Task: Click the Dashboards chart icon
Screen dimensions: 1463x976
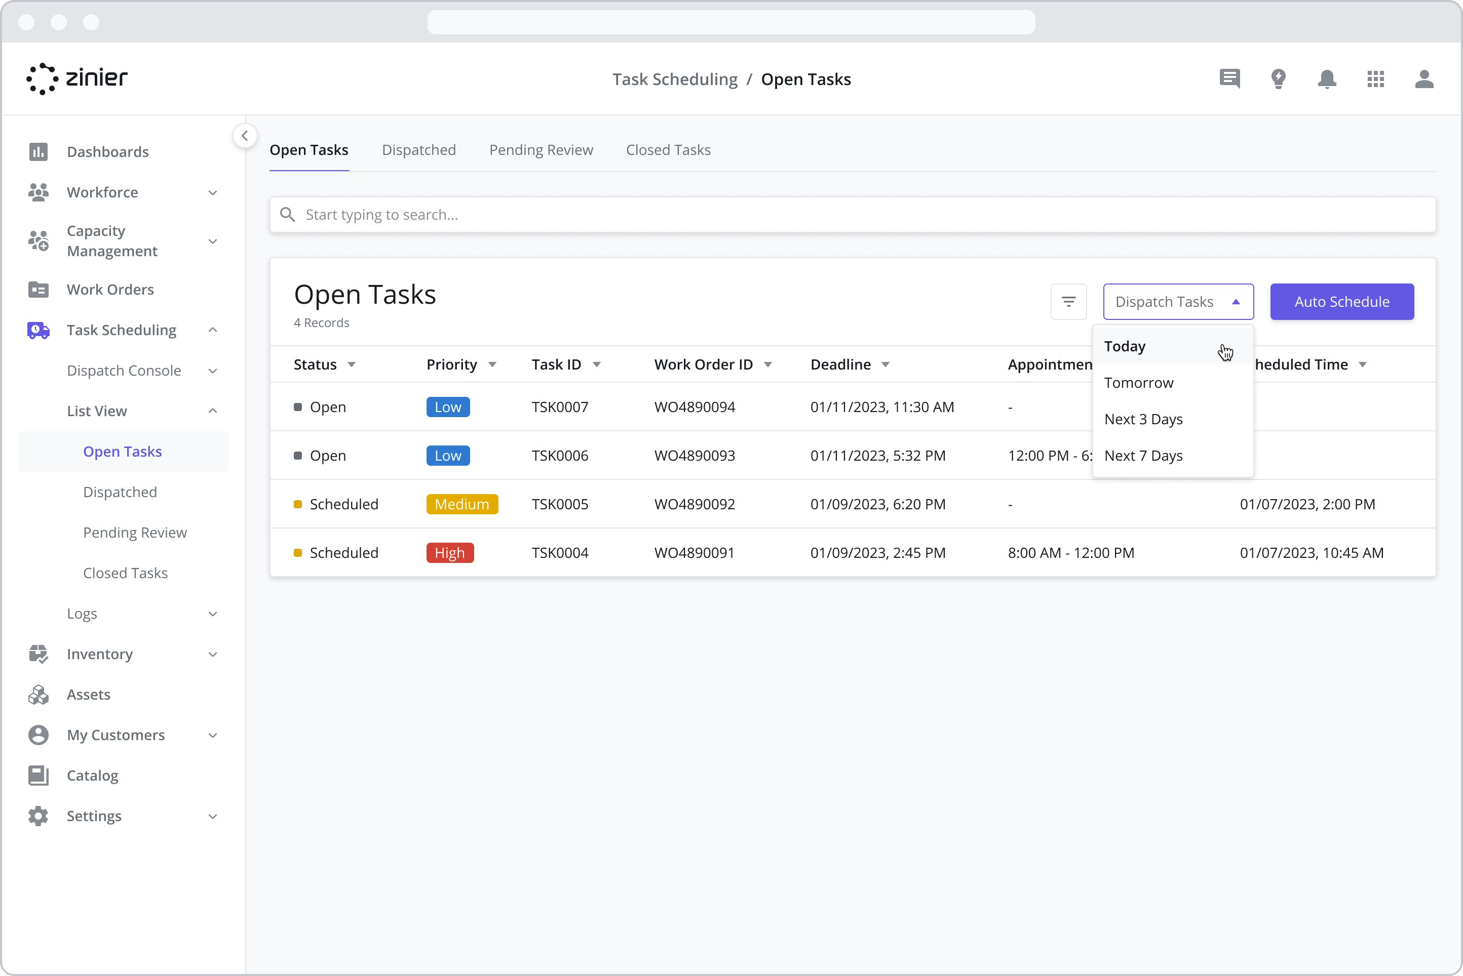Action: point(38,152)
